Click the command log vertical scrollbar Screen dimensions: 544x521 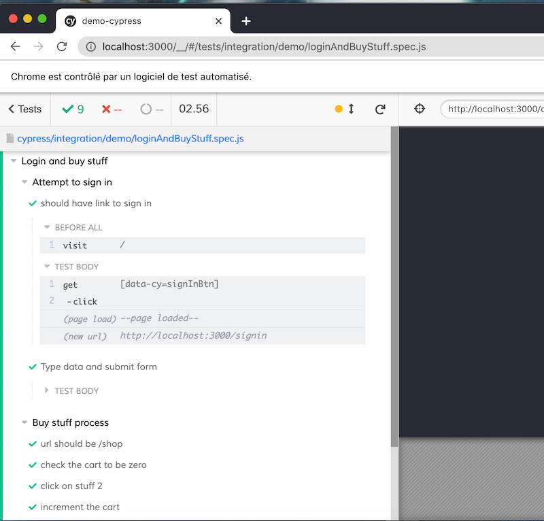point(394,286)
